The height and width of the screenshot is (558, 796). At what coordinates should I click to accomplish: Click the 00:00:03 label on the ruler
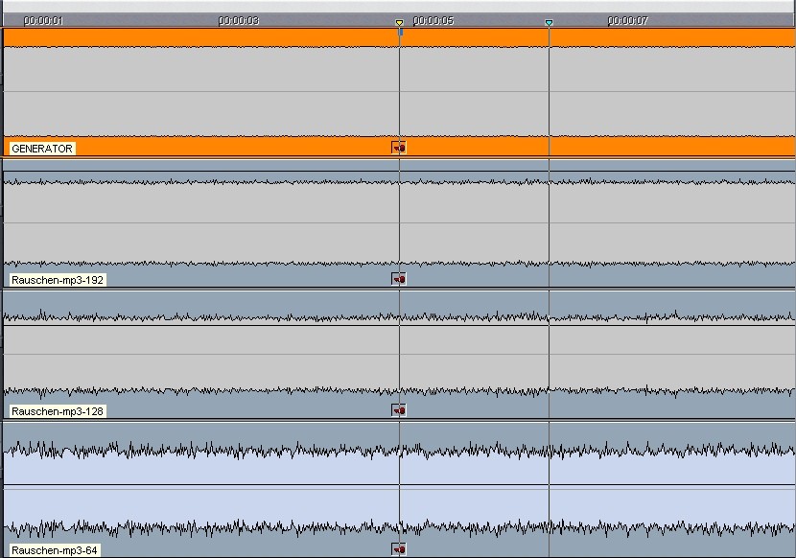[x=239, y=21]
